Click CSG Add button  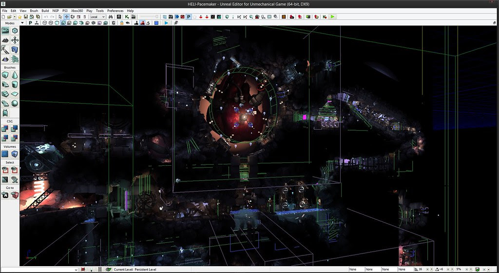click(5, 129)
